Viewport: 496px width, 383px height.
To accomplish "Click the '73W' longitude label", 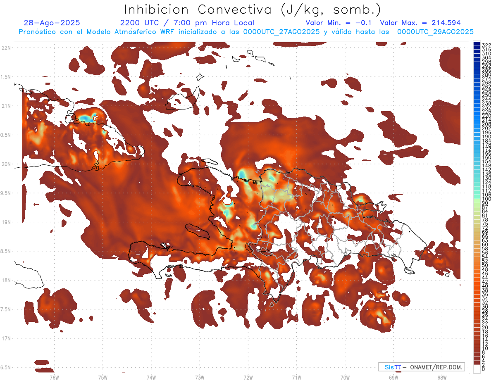I will [200, 377].
